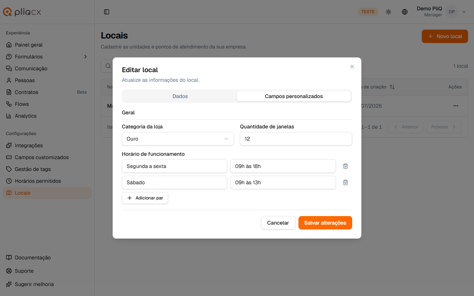Open the row actions ellipsis menu
Viewport: 474px width, 296px height.
456,106
